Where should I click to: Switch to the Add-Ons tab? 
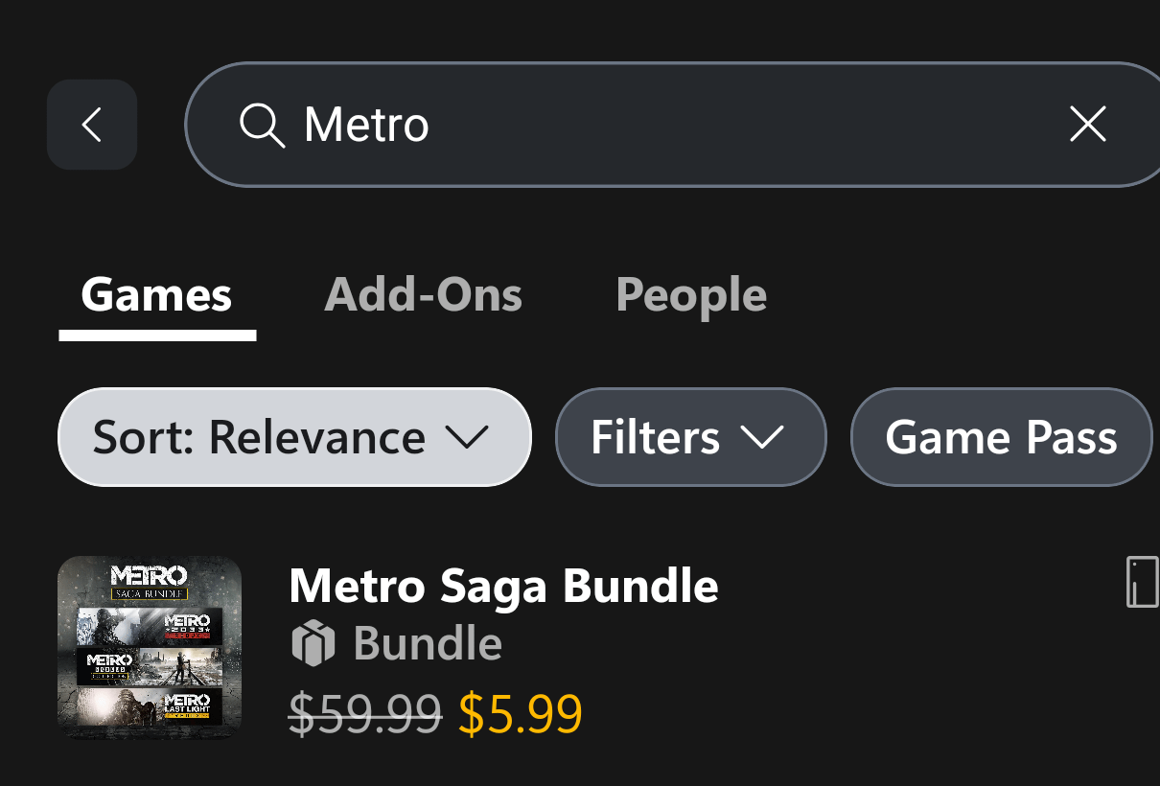[423, 295]
